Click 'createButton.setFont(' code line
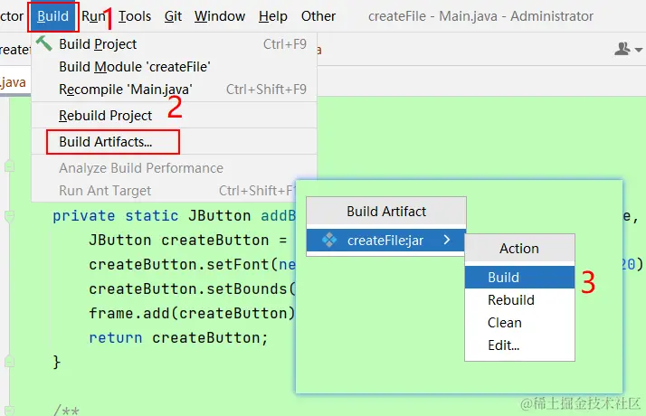Image resolution: width=646 pixels, height=416 pixels. click(192, 264)
